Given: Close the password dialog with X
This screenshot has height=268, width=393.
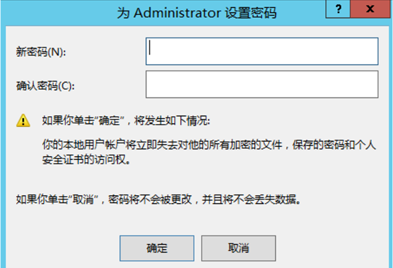Looking at the screenshot, I should click(371, 10).
